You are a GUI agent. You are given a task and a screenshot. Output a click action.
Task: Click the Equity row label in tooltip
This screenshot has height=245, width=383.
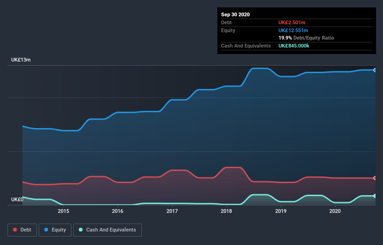click(228, 30)
